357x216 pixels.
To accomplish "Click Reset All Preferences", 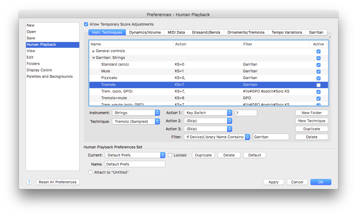I will pyautogui.click(x=58, y=182).
